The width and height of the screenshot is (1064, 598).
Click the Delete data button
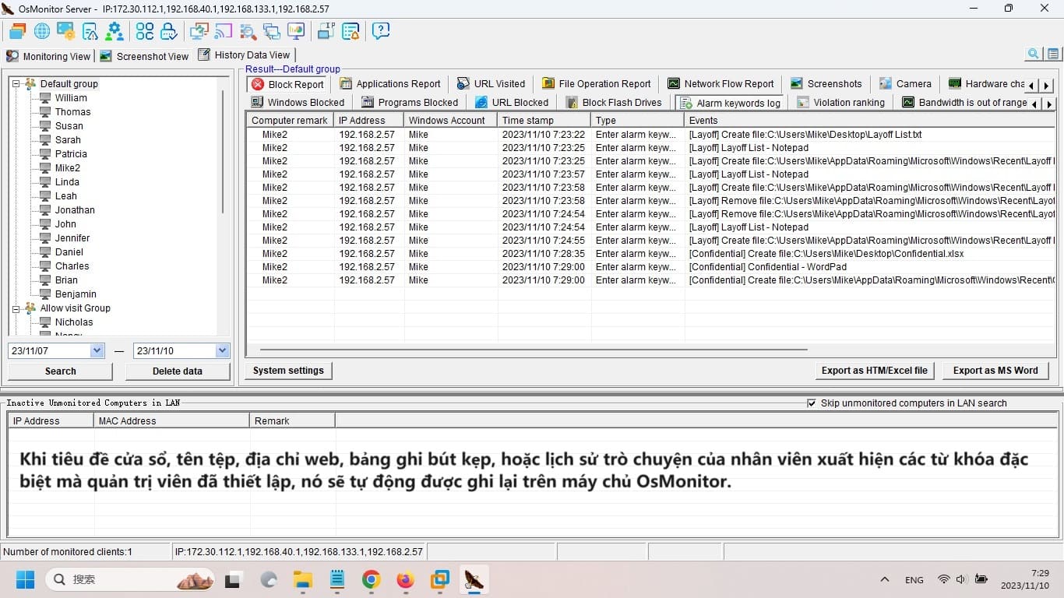point(178,371)
